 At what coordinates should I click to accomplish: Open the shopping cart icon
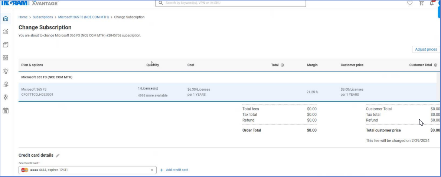tap(421, 3)
